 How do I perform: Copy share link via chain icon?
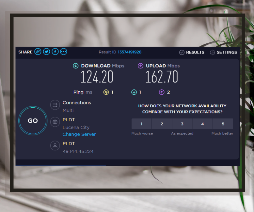pyautogui.click(x=38, y=52)
